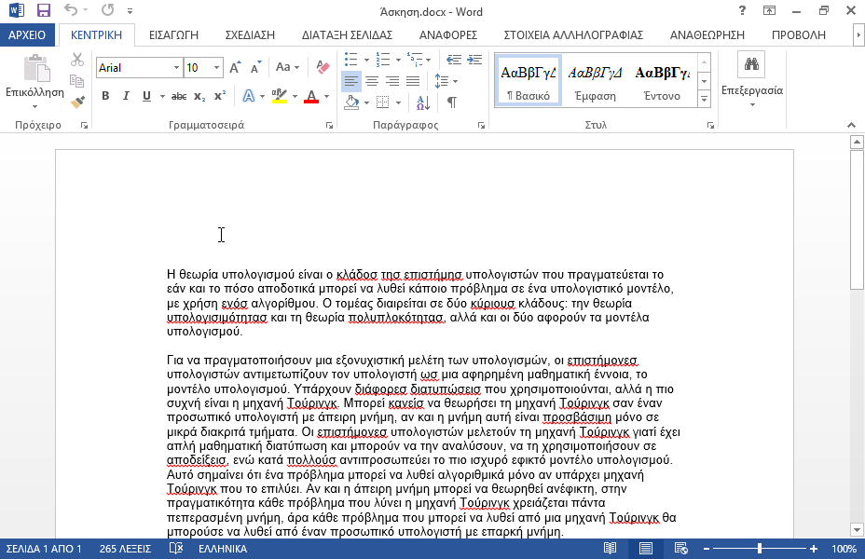Apply the red font color
Image resolution: width=865 pixels, height=559 pixels.
(311, 97)
